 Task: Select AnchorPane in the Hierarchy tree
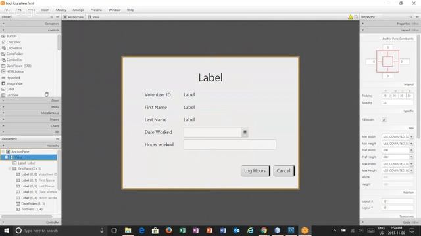(x=20, y=151)
